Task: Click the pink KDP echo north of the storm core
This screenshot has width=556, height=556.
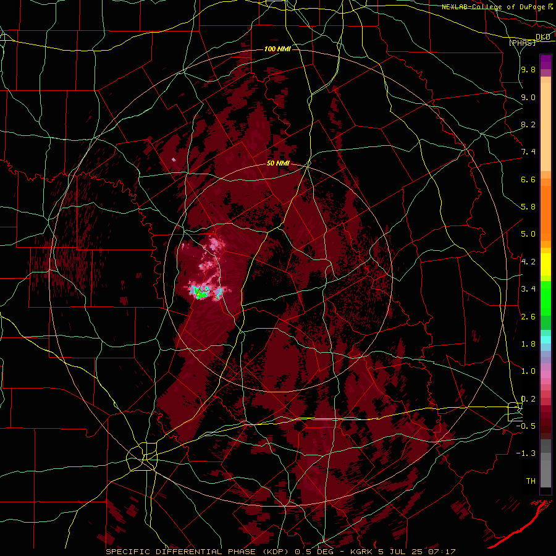Action: point(216,244)
